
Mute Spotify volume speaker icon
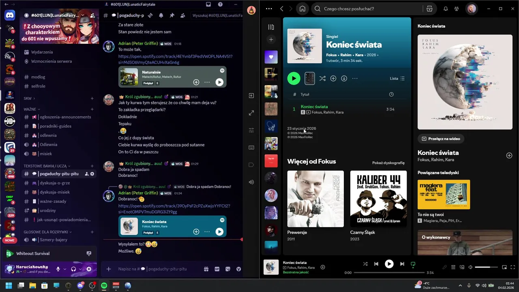point(470,267)
